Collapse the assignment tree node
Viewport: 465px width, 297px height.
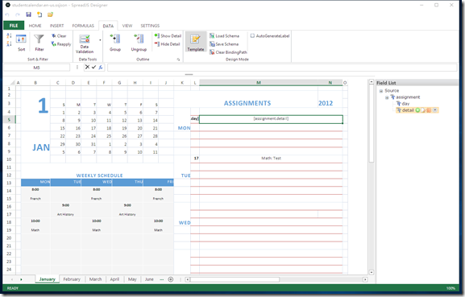pyautogui.click(x=387, y=97)
